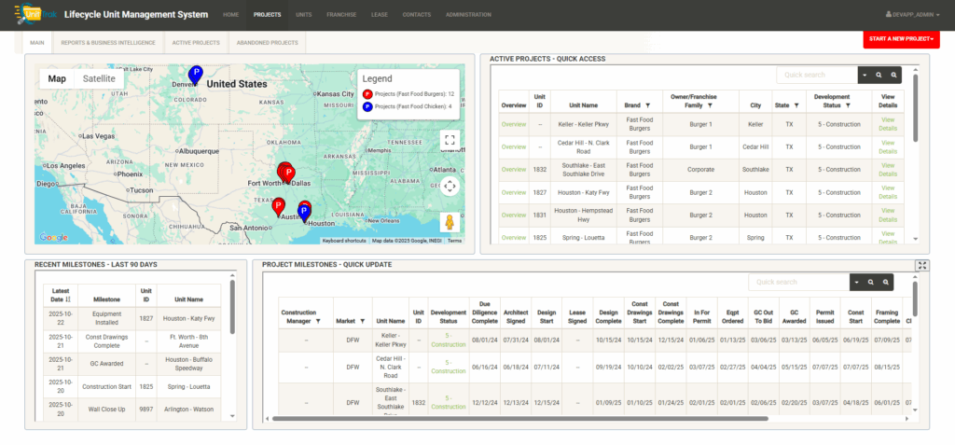Switch to the Abandoned Projects tab
The height and width of the screenshot is (445, 955).
(267, 43)
